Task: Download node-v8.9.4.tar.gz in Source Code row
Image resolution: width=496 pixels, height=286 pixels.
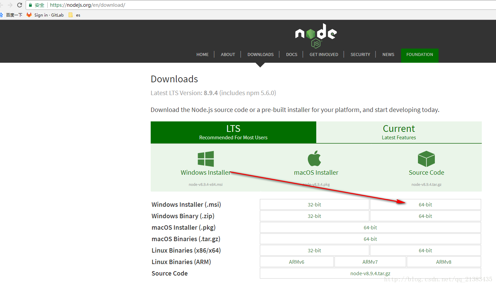Action: click(x=370, y=274)
